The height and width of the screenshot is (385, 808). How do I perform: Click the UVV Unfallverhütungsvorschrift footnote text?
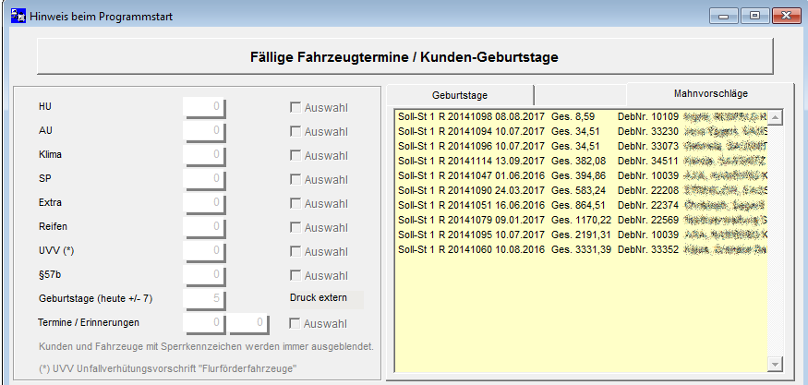coord(168,369)
